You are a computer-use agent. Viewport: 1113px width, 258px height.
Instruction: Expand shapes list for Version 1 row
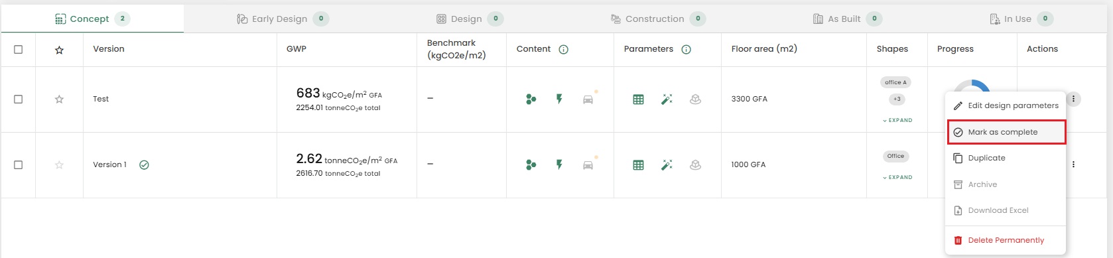pyautogui.click(x=897, y=177)
